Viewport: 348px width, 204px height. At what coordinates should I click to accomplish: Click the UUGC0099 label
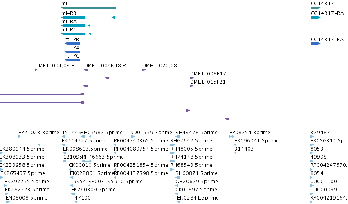tap(323, 190)
